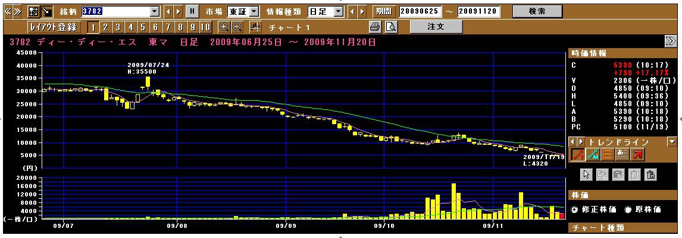Collapse the side panel with double-arrow button
Screen dimensions: 682x238
click(x=670, y=41)
